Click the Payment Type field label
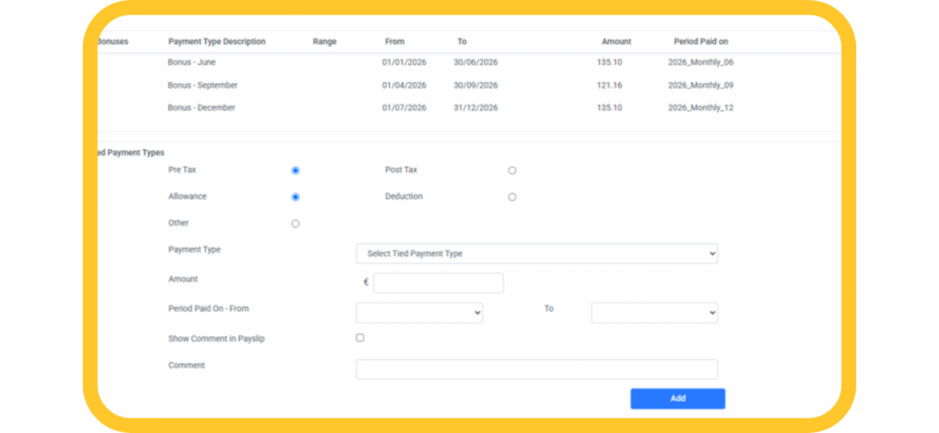The height and width of the screenshot is (433, 939). click(194, 250)
